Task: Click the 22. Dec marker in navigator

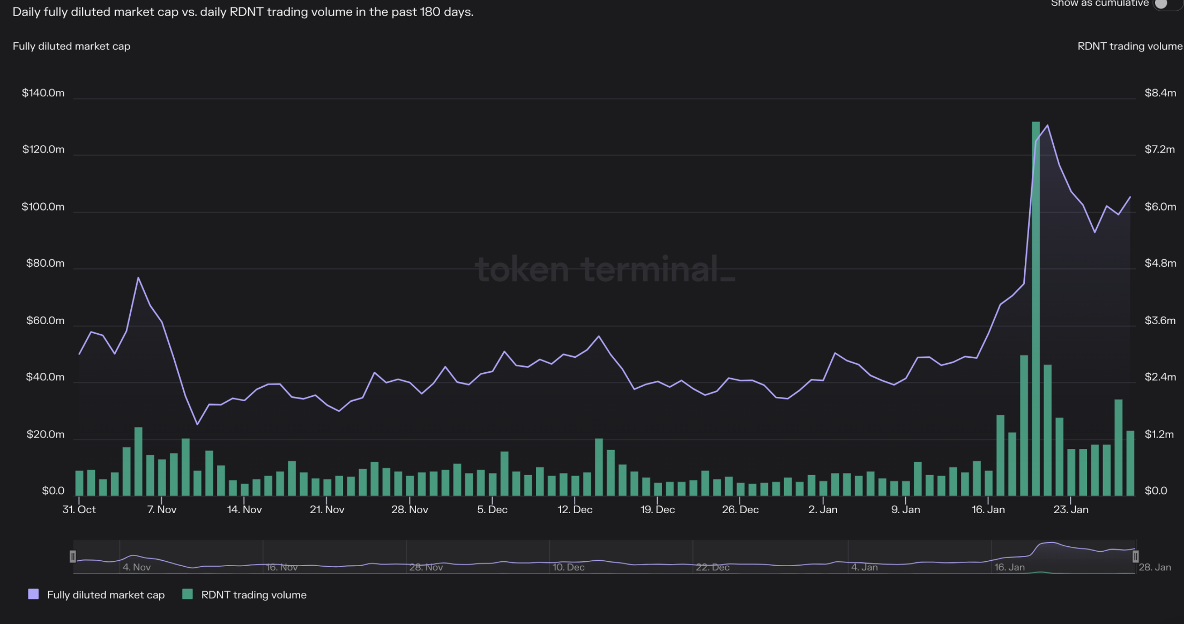Action: click(713, 567)
